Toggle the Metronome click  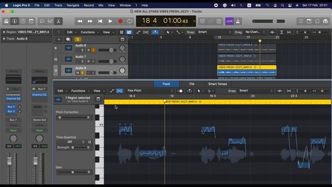pos(238,21)
